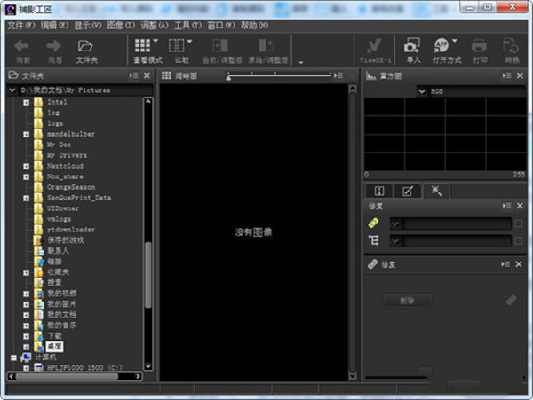Viewport: 533px width, 400px height.
Task: Tick the checkbox beside the crop tool row
Action: click(519, 240)
